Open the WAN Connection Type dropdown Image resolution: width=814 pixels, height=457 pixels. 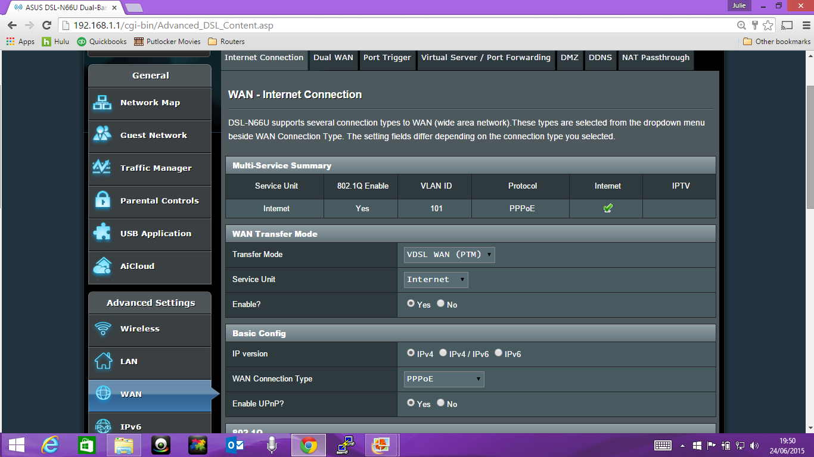(x=444, y=379)
